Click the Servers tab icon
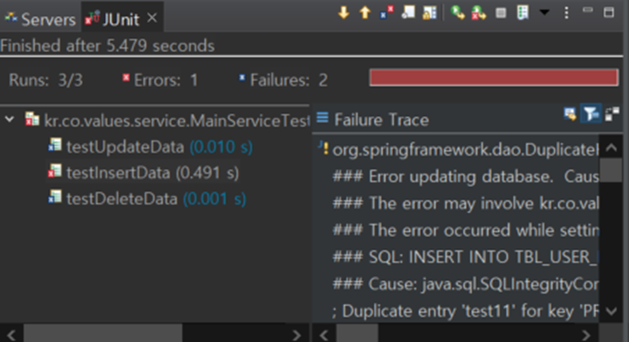629x342 pixels. [x=12, y=18]
